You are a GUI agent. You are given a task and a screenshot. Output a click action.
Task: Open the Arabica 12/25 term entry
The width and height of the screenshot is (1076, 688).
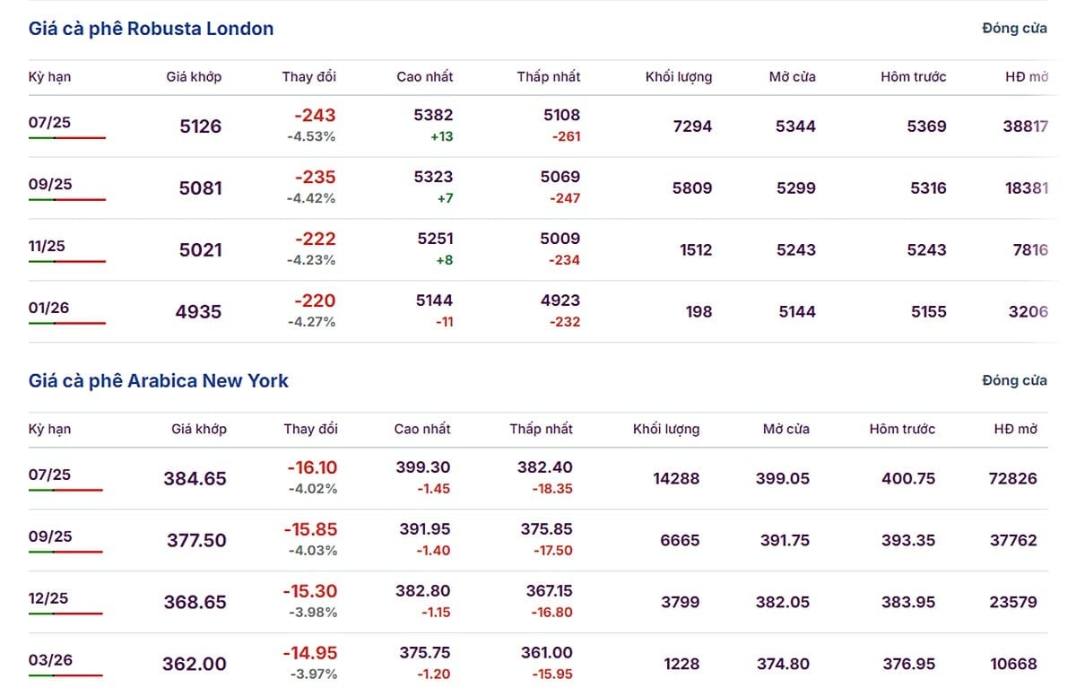pos(48,599)
